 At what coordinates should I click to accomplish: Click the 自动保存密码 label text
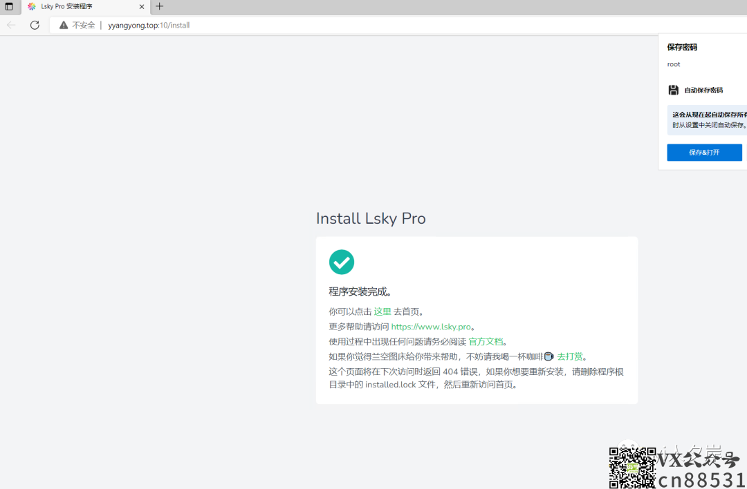[703, 90]
